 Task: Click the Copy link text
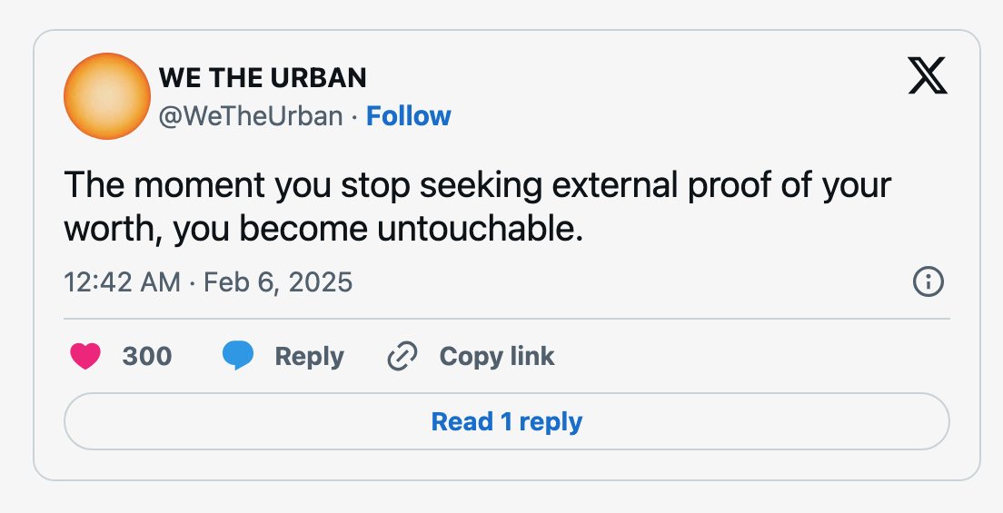(497, 356)
